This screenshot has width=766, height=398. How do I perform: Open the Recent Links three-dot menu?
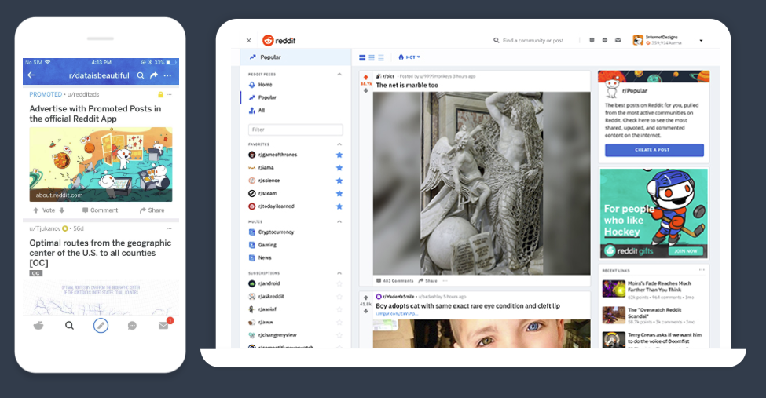pyautogui.click(x=702, y=270)
